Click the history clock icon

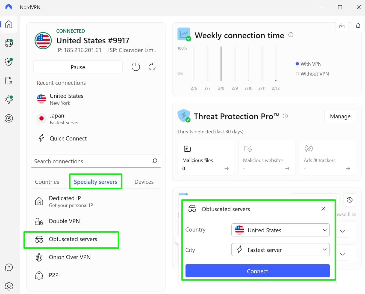(x=349, y=200)
